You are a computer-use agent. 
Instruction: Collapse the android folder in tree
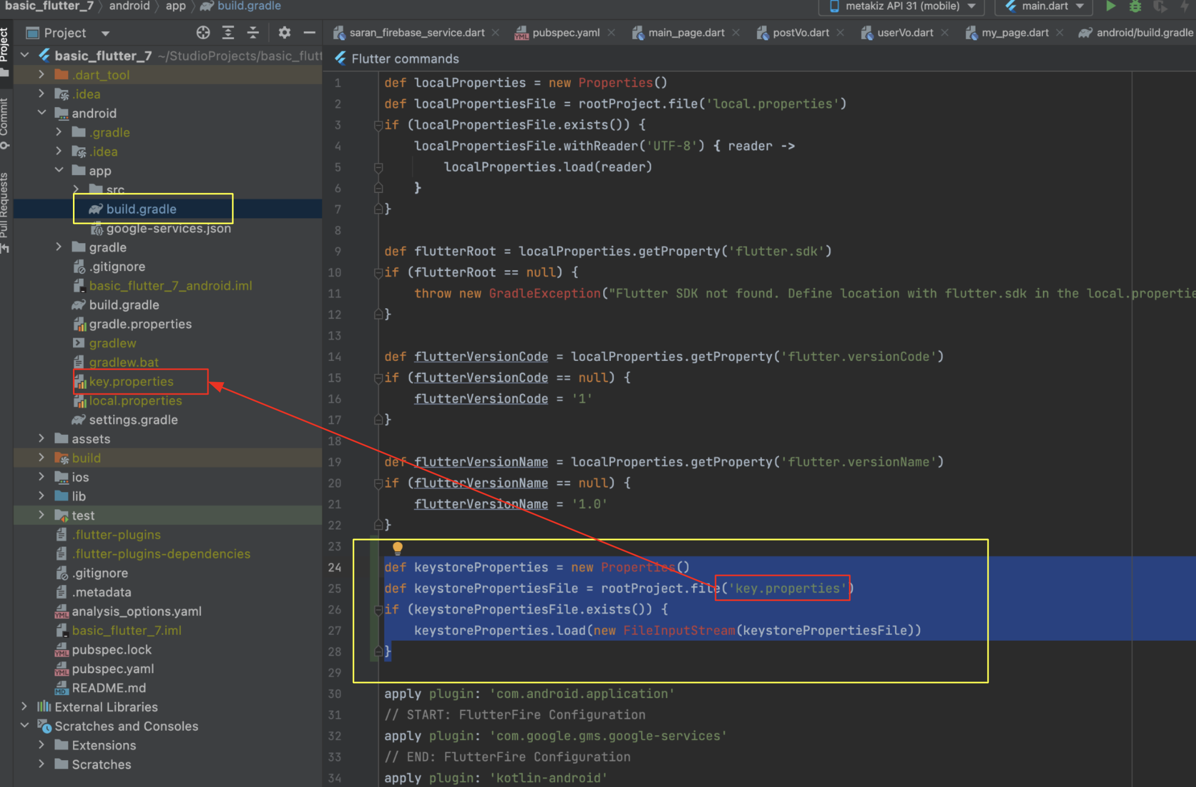(x=41, y=113)
